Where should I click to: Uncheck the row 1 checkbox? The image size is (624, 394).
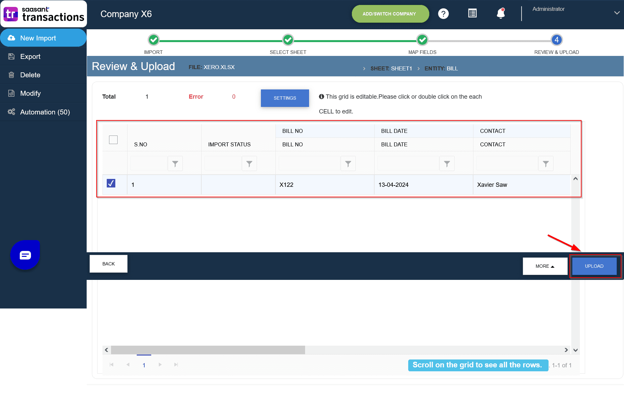111,183
